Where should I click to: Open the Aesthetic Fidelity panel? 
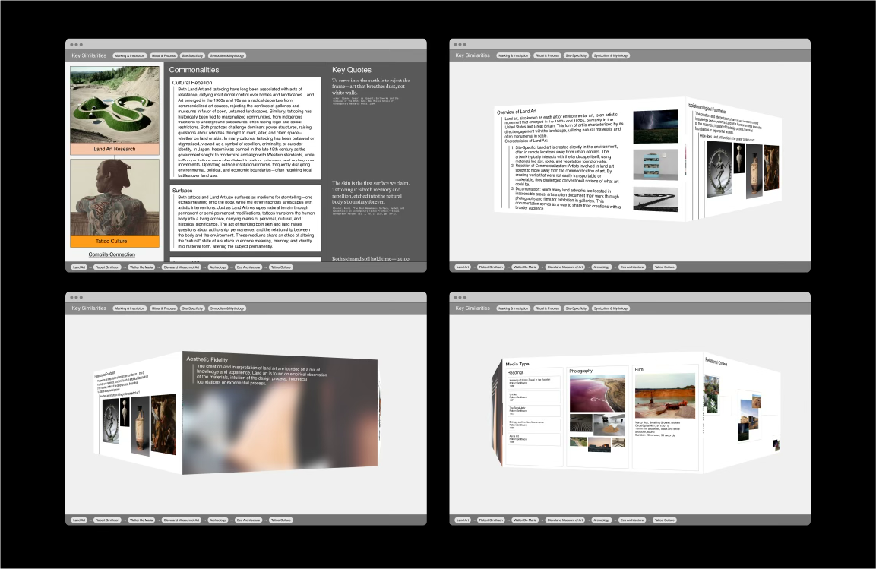280,413
